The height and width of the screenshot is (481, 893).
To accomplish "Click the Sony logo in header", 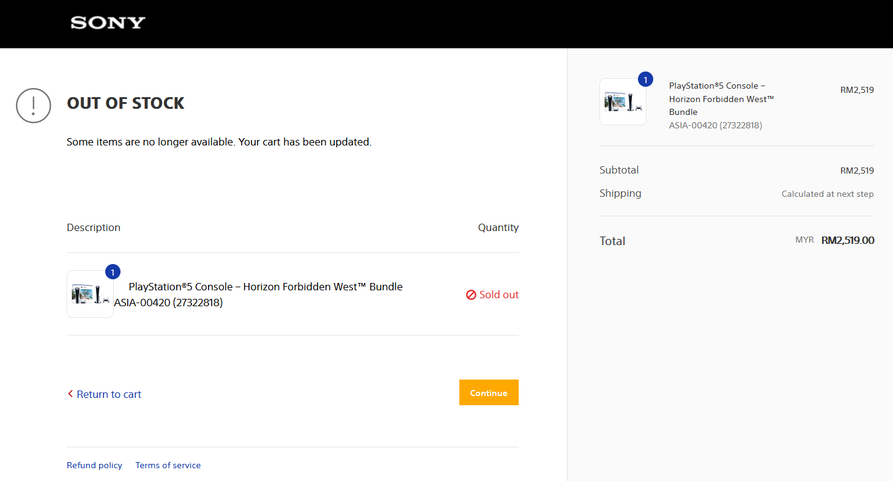I will tap(108, 23).
